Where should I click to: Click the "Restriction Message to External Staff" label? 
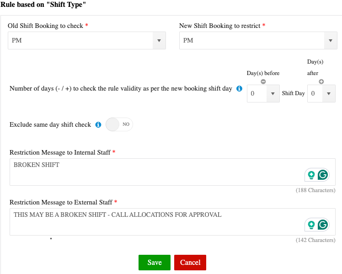coord(60,202)
